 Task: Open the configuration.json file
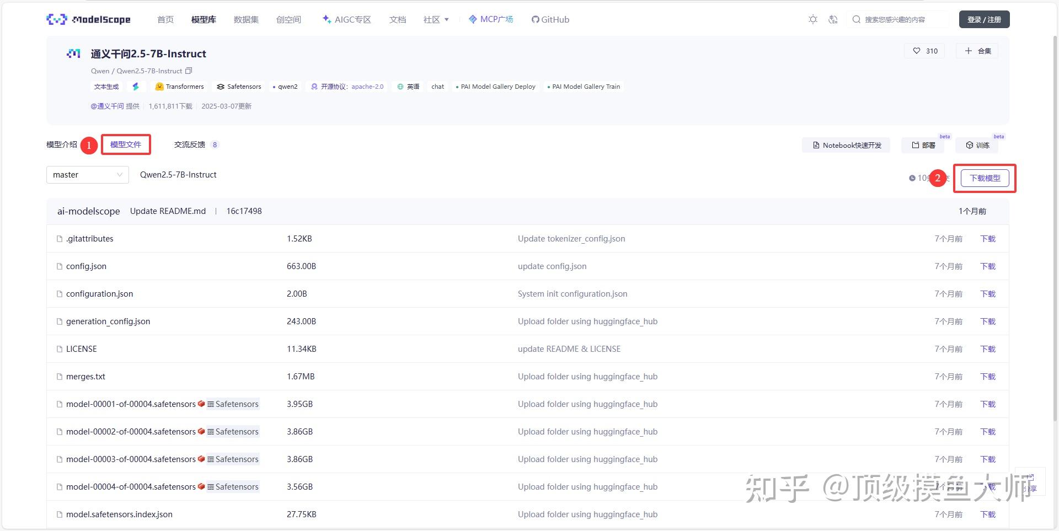(99, 294)
